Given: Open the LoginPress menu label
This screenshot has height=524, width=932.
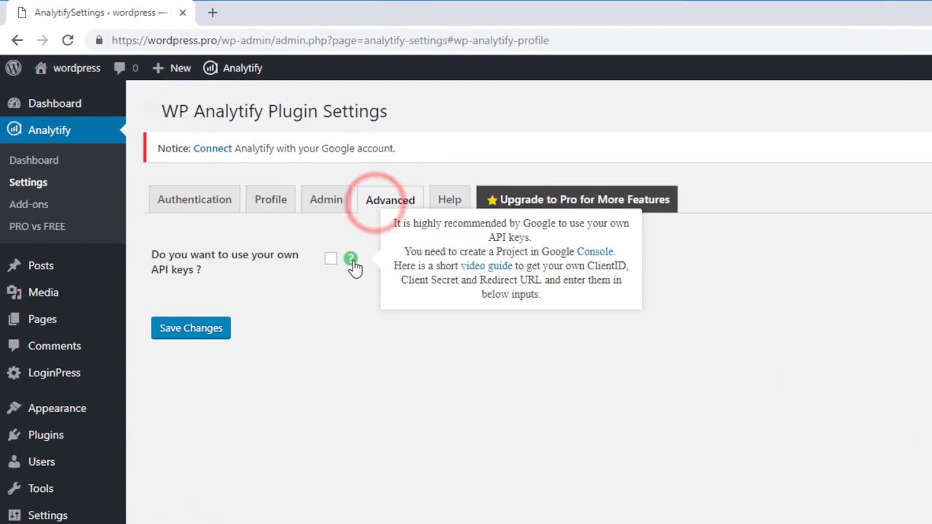Looking at the screenshot, I should pyautogui.click(x=55, y=373).
